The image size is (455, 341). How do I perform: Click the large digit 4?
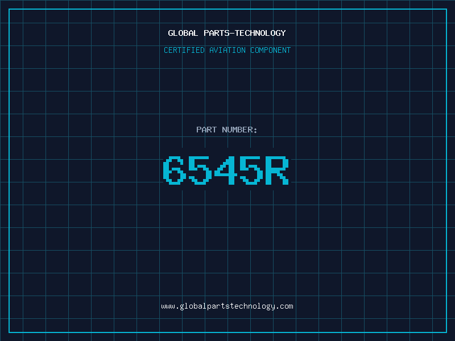pos(226,170)
